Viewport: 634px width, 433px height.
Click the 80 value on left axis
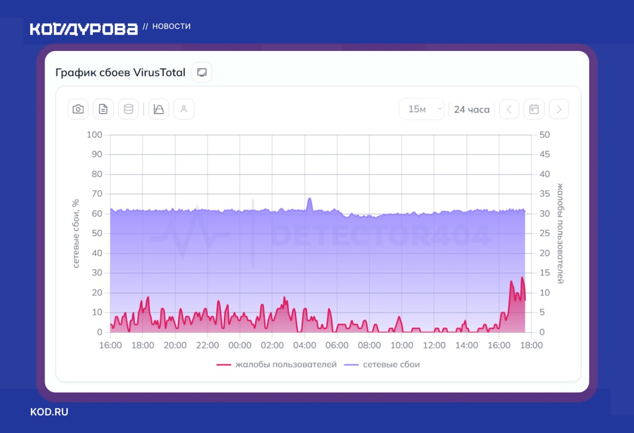coord(97,174)
